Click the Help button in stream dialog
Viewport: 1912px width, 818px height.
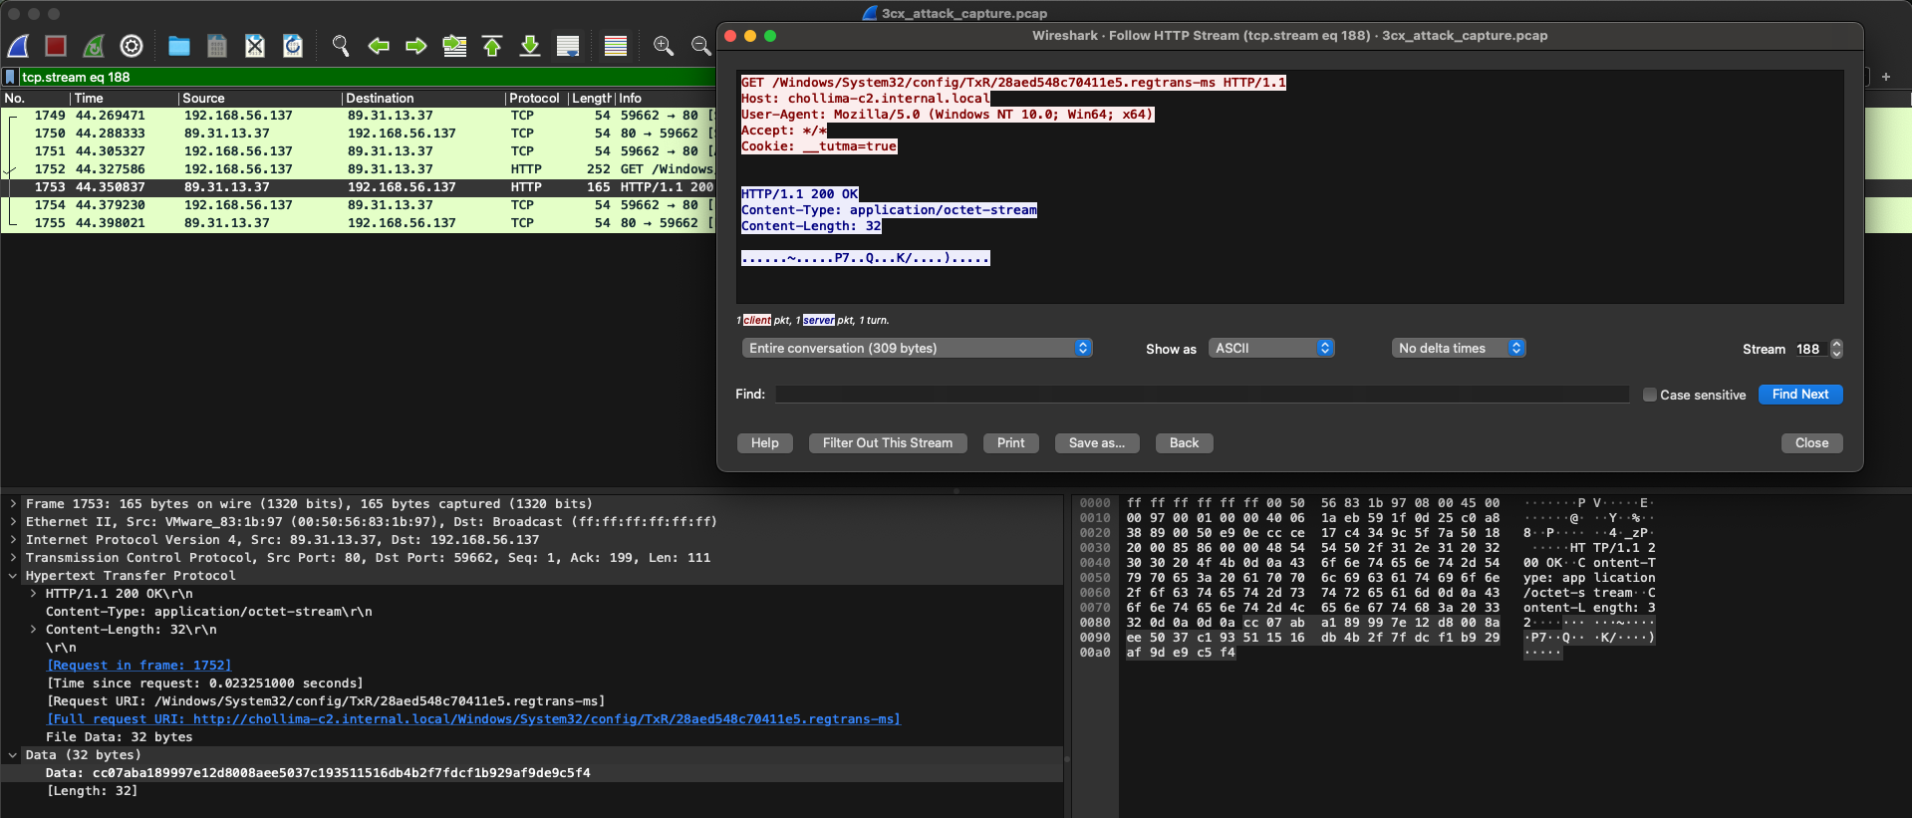(765, 443)
